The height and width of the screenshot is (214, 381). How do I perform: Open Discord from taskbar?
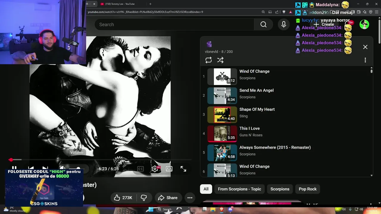(x=230, y=209)
